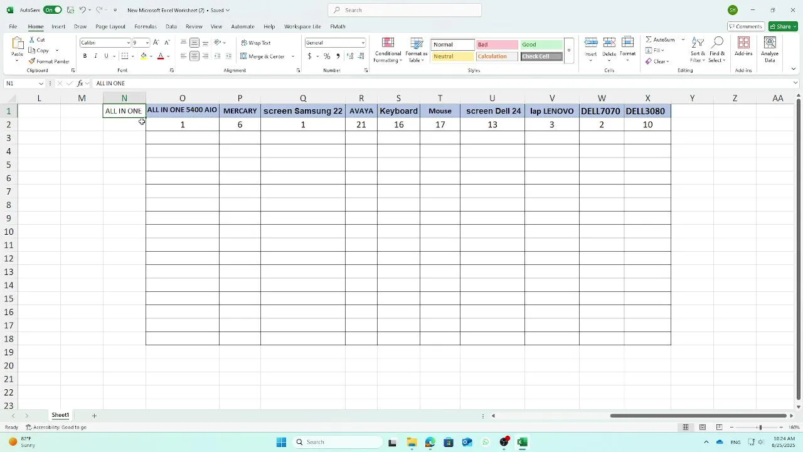Image resolution: width=803 pixels, height=452 pixels.
Task: Open the General number format dropdown
Action: tap(363, 43)
